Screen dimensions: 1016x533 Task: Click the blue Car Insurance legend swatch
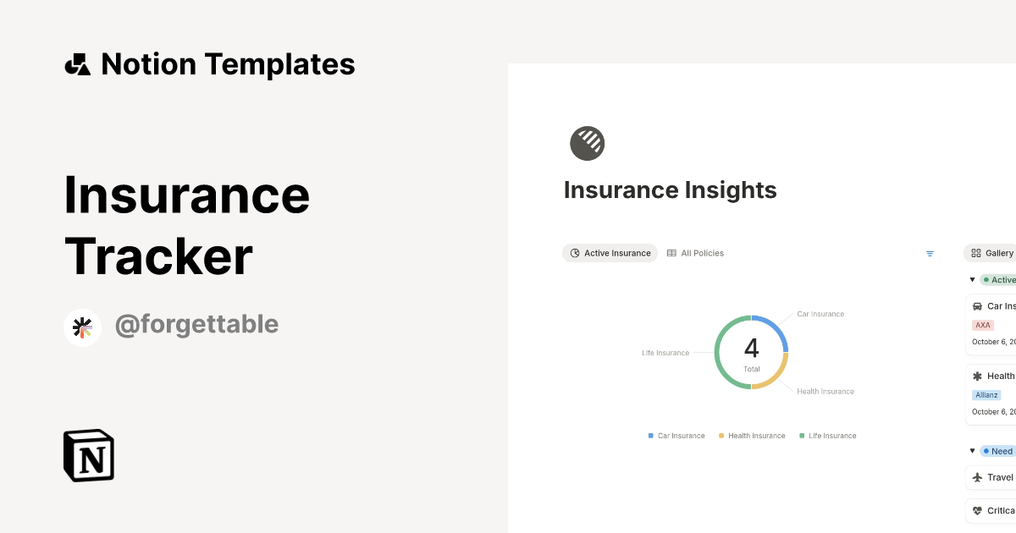[x=649, y=435]
